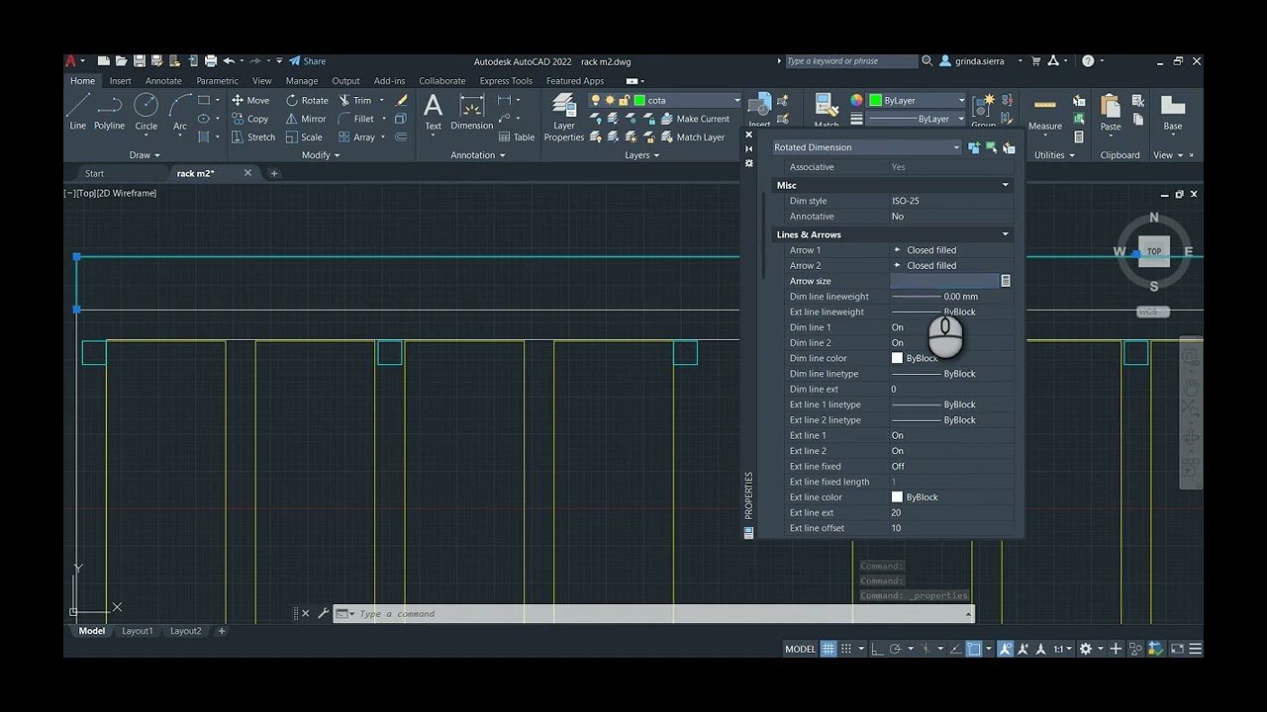Viewport: 1267px width, 712px height.
Task: Switch to the Insert ribbon tab
Action: [x=121, y=81]
